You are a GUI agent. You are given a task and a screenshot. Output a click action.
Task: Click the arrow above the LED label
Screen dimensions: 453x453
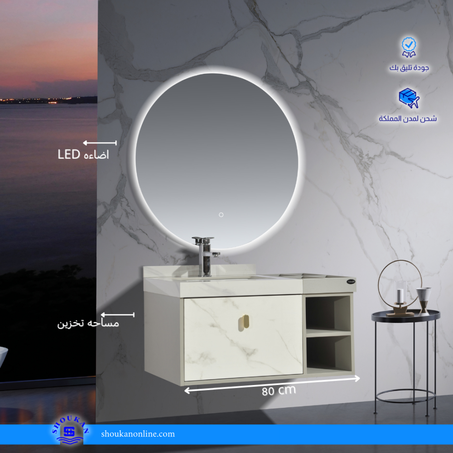click(100, 143)
